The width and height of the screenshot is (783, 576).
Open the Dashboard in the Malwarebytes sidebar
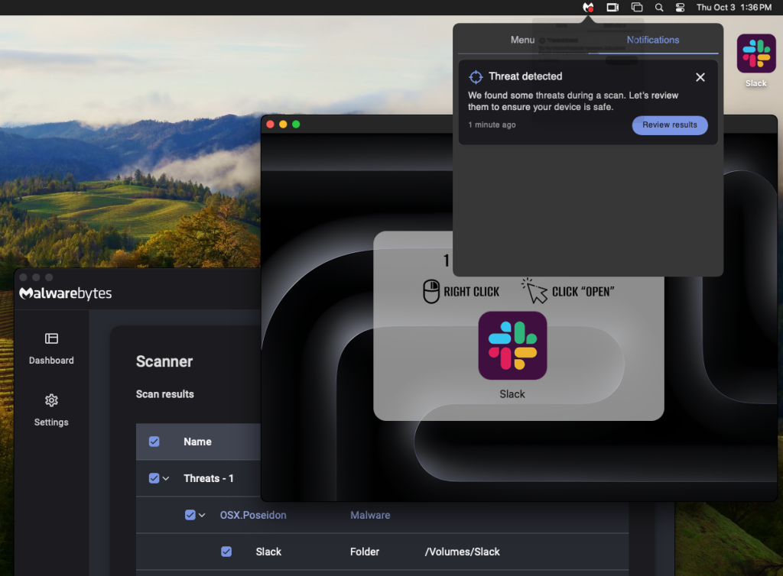[x=51, y=348]
